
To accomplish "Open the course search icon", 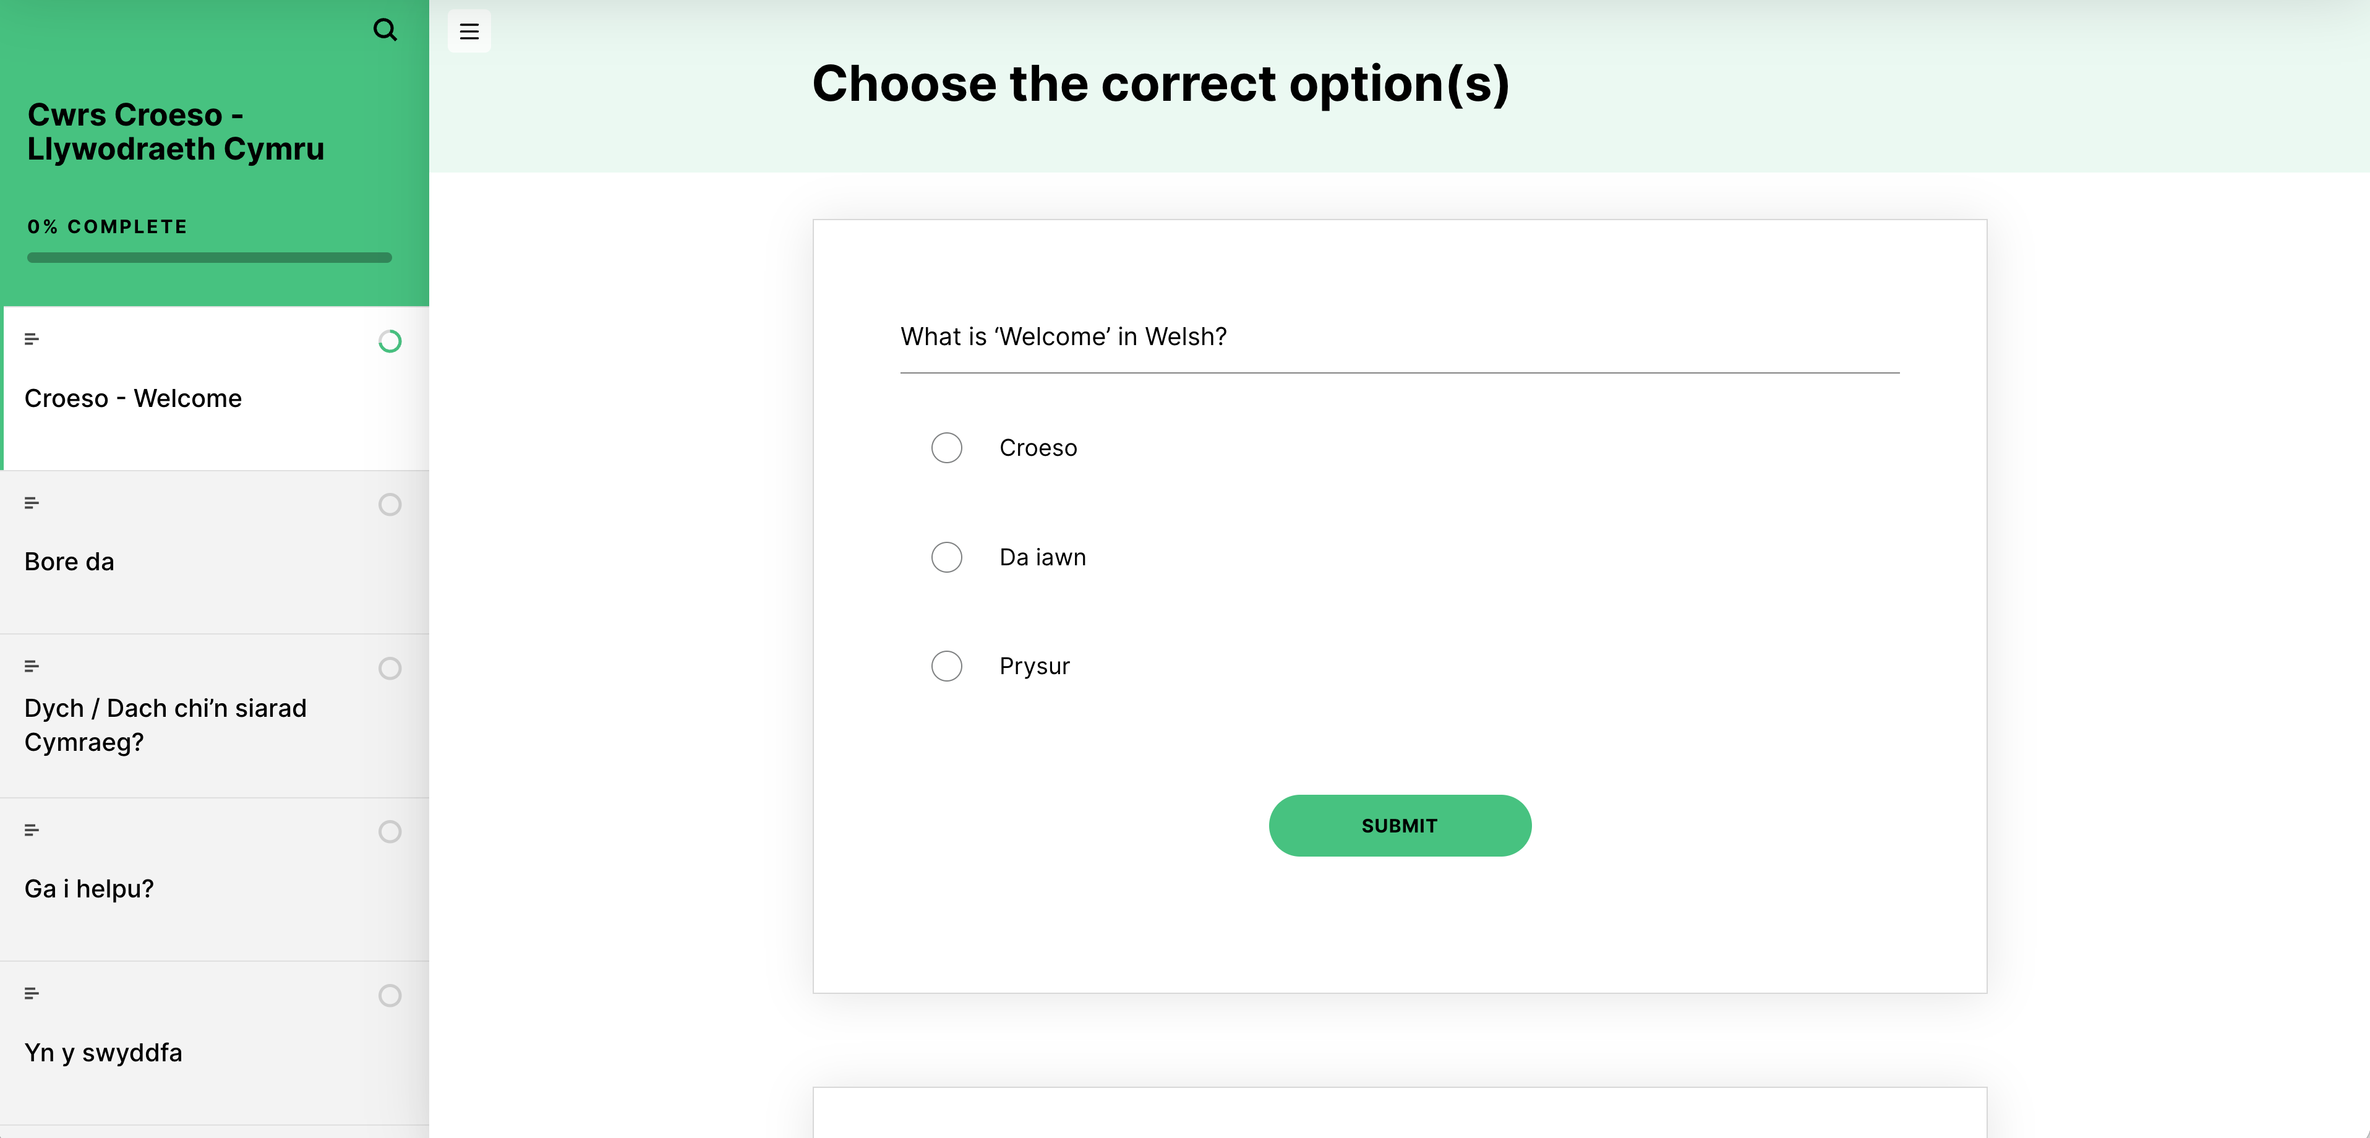I will pyautogui.click(x=385, y=30).
